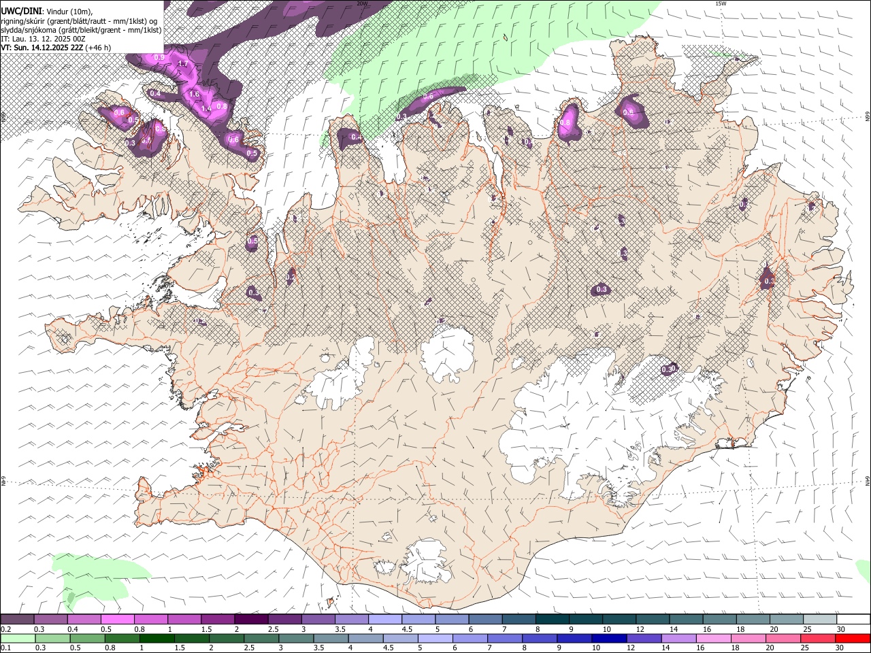Pick the rain swatch between 25 and 30
The height and width of the screenshot is (653, 871).
[x=818, y=638]
